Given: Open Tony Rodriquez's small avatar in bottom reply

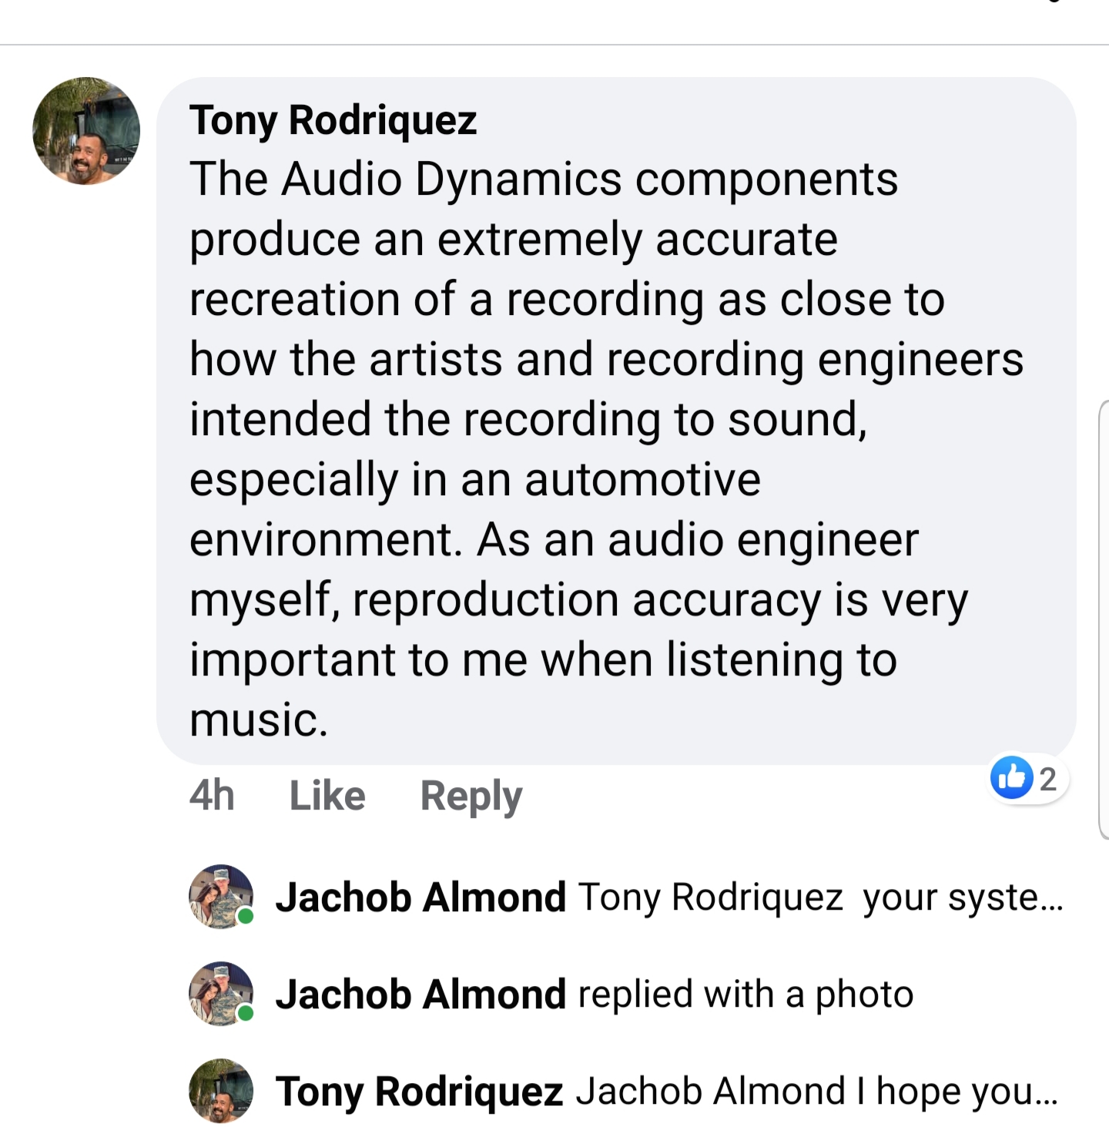Looking at the screenshot, I should coord(221,1091).
